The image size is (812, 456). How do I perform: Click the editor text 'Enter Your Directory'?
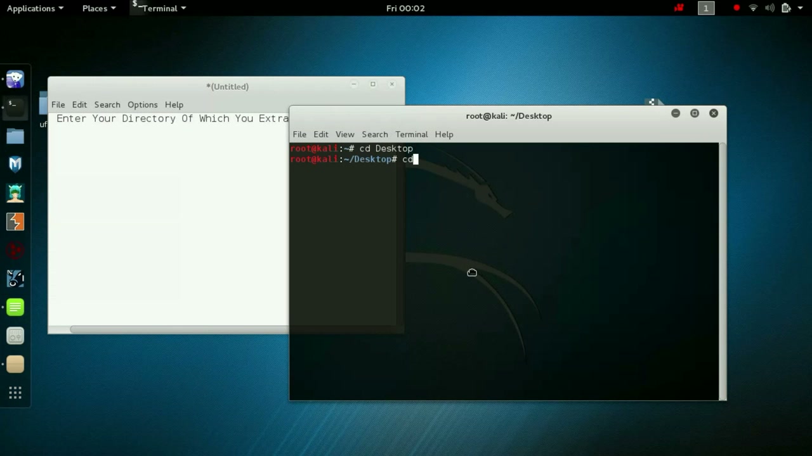(115, 118)
